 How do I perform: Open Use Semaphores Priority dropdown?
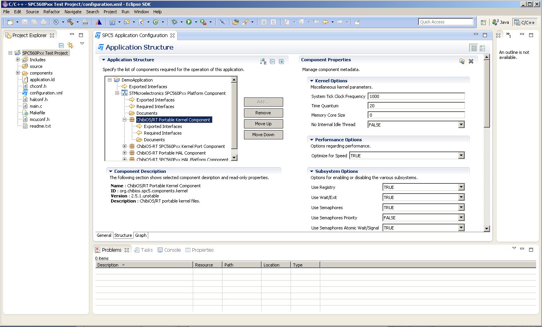click(x=461, y=217)
